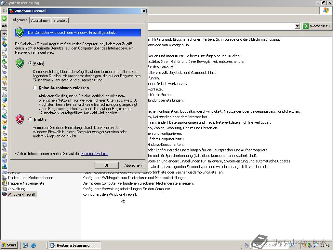This screenshot has height=250, width=333.
Task: Click the Name column header
Action: (4, 34)
